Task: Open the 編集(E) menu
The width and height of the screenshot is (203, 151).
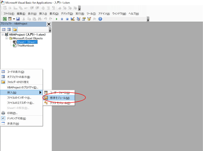Action: pyautogui.click(x=21, y=14)
